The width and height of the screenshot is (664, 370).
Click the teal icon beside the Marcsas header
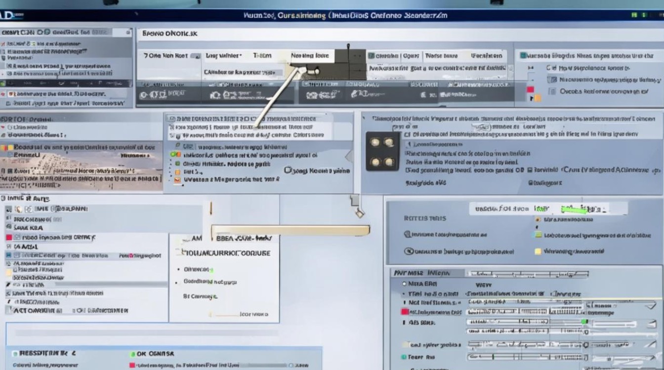point(523,56)
